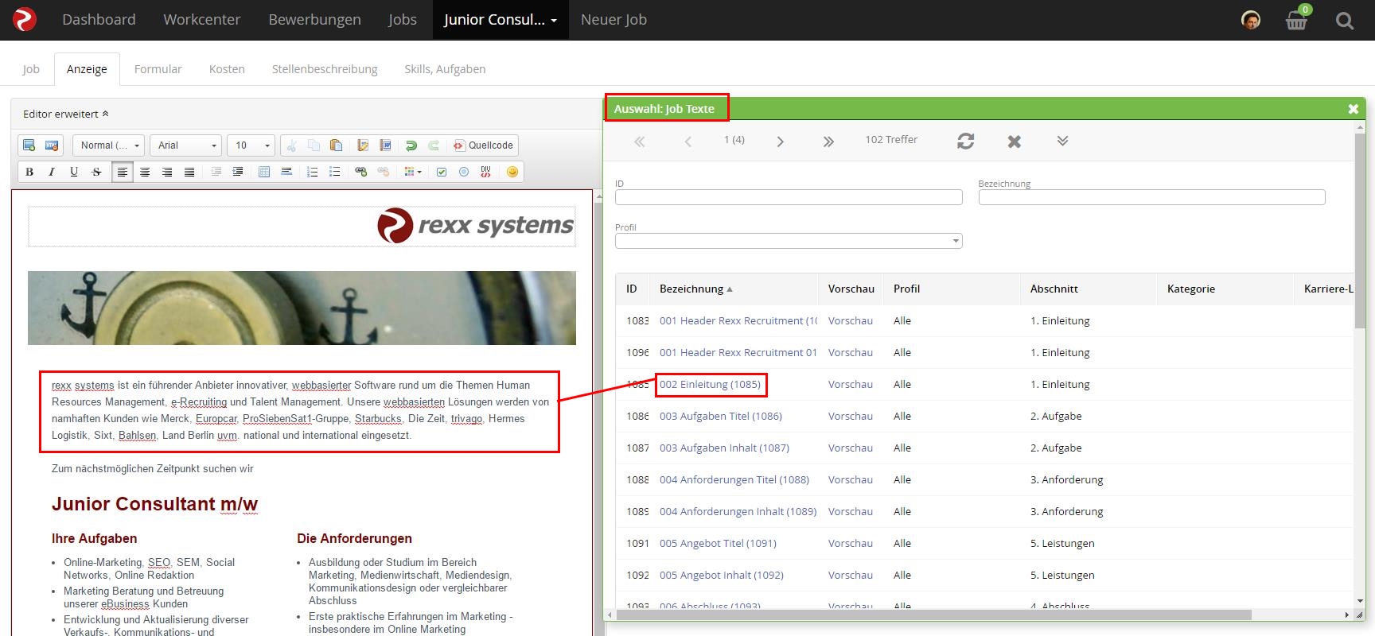The width and height of the screenshot is (1375, 636).
Task: Insert a bulleted list
Action: click(335, 172)
